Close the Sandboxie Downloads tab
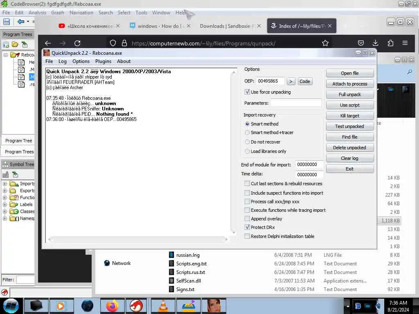The image size is (419, 314). 259,26
